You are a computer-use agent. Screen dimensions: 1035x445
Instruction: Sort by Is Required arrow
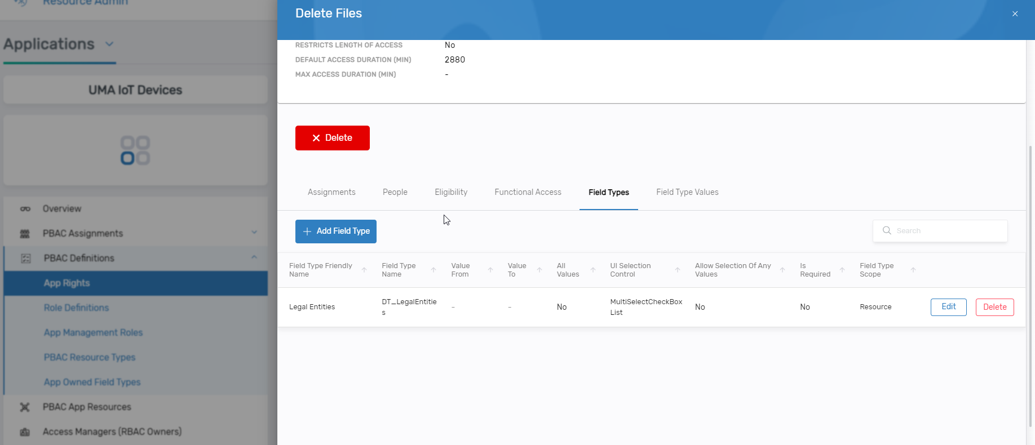tap(842, 270)
